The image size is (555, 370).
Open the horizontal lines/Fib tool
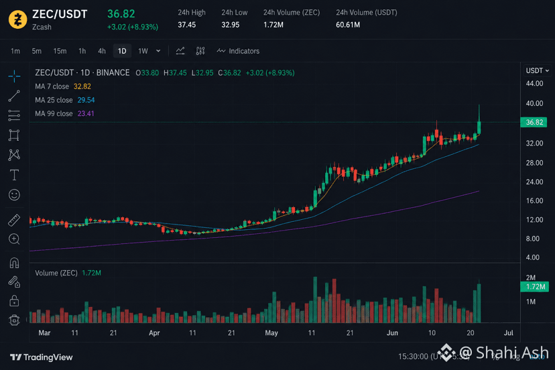[14, 115]
